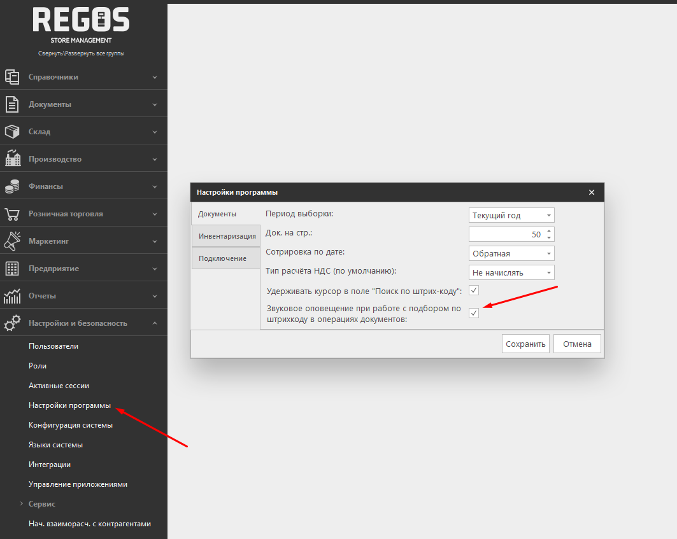677x539 pixels.
Task: Click the Сохранить button
Action: click(x=525, y=344)
